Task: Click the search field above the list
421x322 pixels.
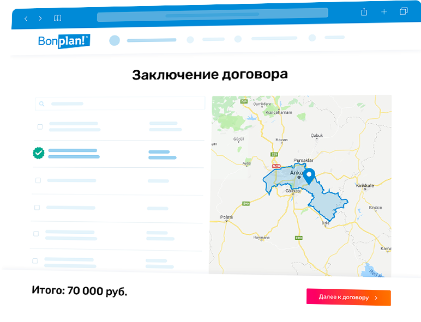Action: click(x=120, y=104)
